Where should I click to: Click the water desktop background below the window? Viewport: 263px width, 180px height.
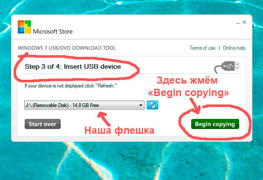pyautogui.click(x=132, y=161)
